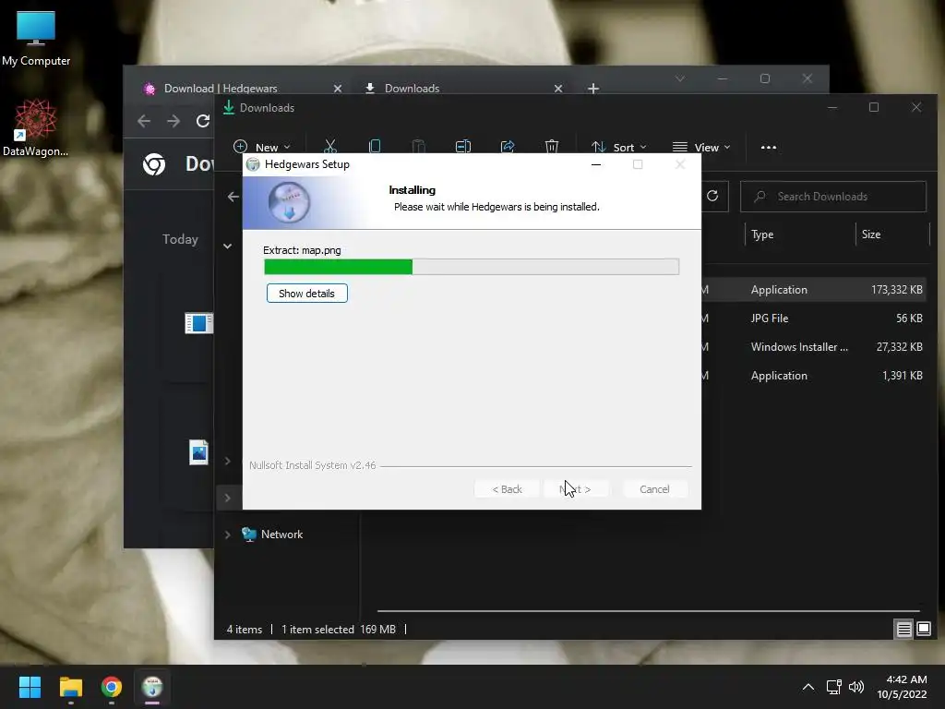Image resolution: width=945 pixels, height=709 pixels.
Task: Click the Cut scissors icon in Explorer toolbar
Action: coord(330,147)
